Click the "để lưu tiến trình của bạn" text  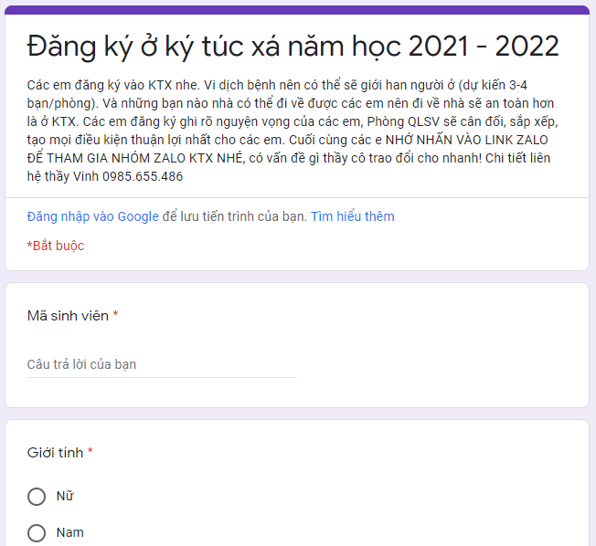tap(235, 216)
